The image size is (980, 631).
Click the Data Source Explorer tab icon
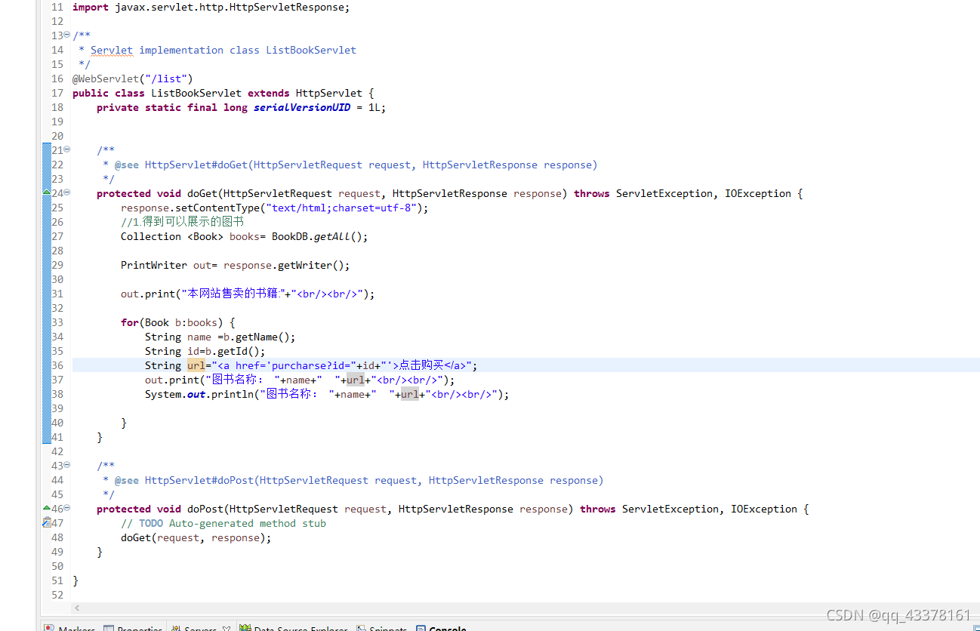coord(245,626)
